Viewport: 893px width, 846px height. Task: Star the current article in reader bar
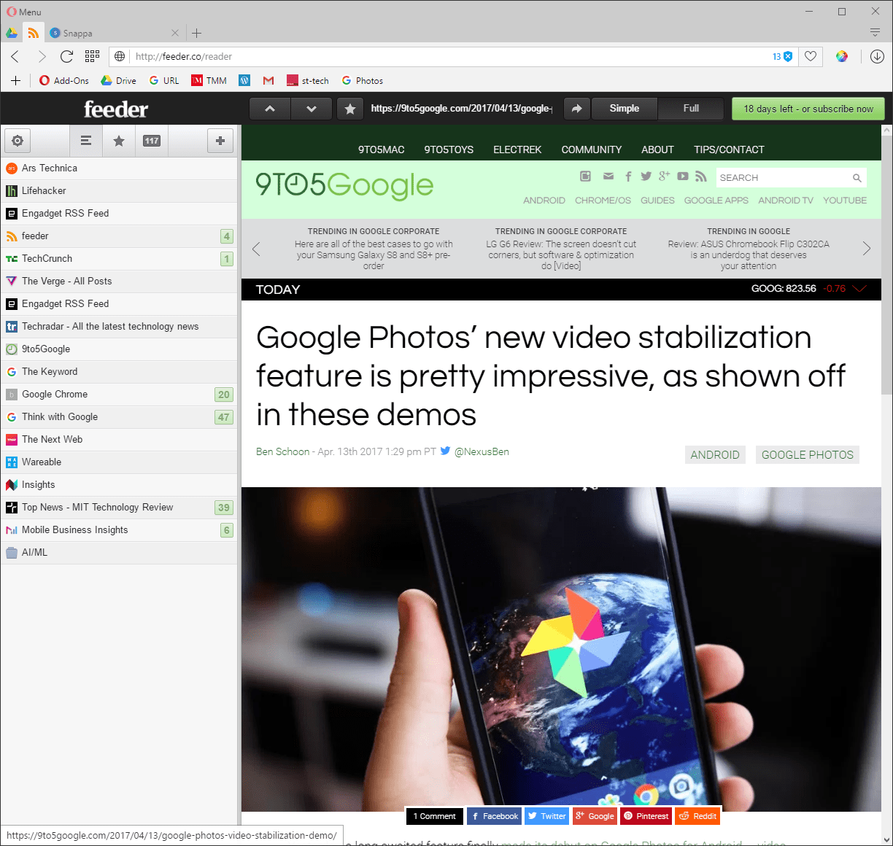tap(350, 109)
